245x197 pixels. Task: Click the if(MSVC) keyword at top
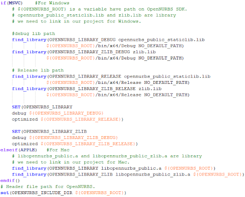click(x=11, y=3)
